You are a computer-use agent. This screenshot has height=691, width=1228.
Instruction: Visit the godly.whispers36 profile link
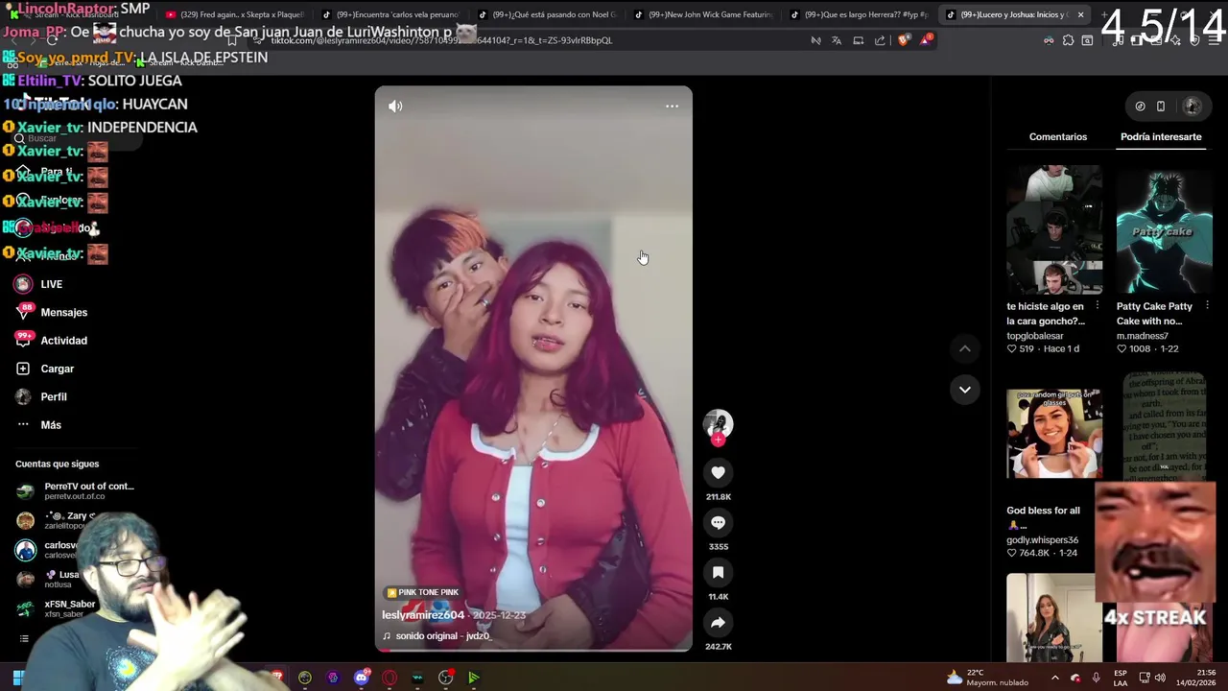(1042, 540)
